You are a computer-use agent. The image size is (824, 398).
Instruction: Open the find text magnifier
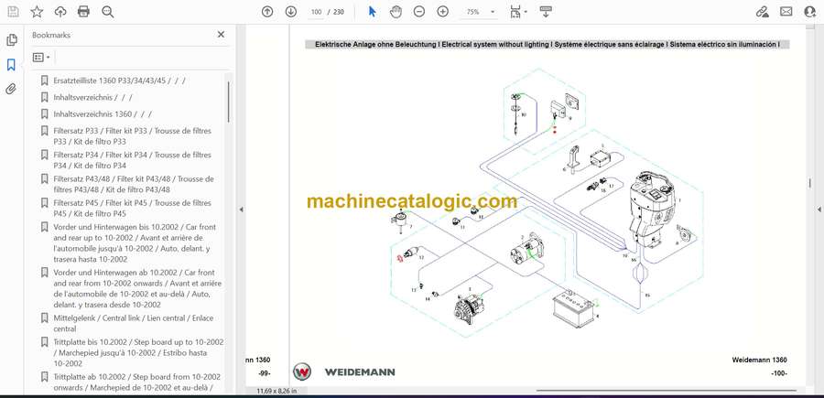coord(108,12)
